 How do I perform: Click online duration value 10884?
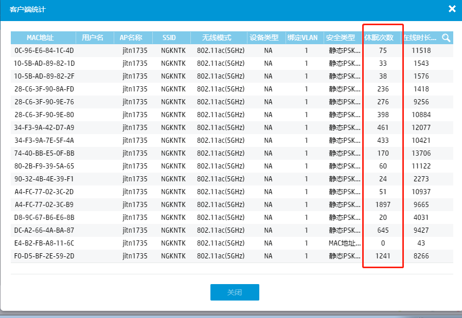click(421, 115)
